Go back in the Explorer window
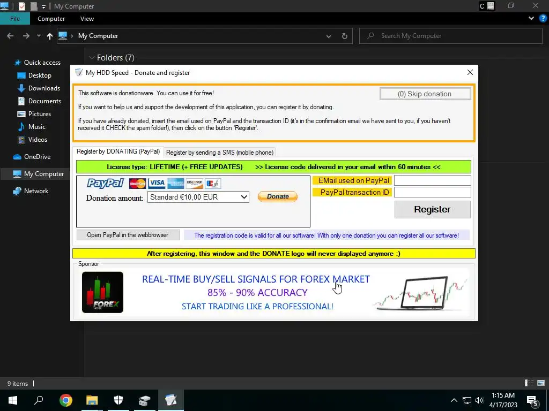Image resolution: width=549 pixels, height=411 pixels. click(11, 36)
